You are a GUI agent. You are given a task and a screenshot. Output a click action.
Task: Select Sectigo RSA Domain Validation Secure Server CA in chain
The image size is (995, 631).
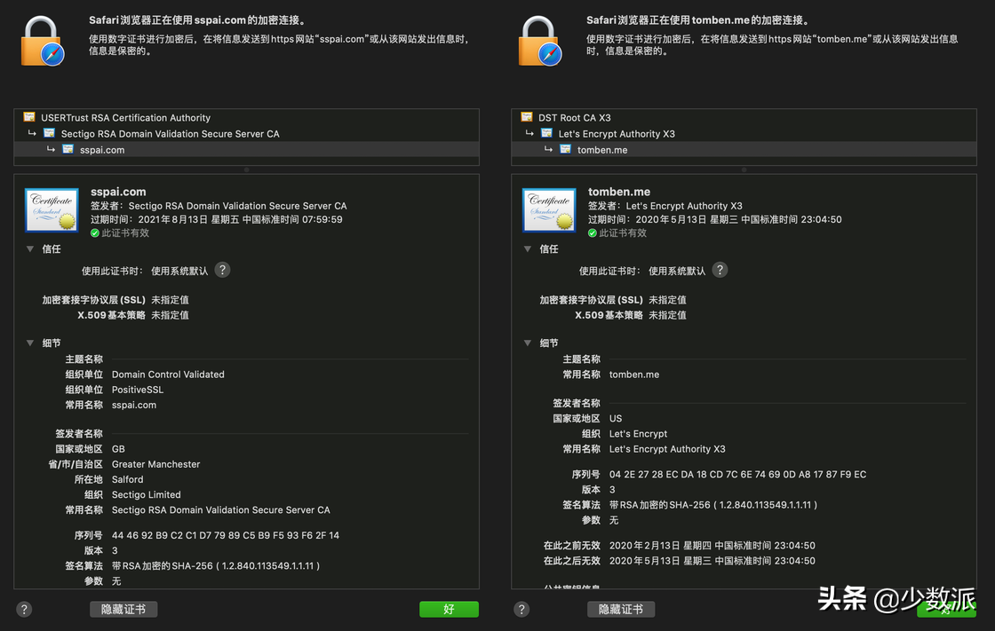[x=169, y=133]
